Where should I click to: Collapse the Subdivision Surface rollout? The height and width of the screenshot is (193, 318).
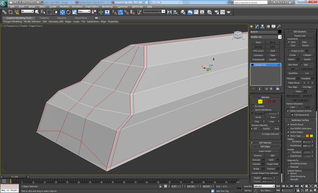click(300, 120)
